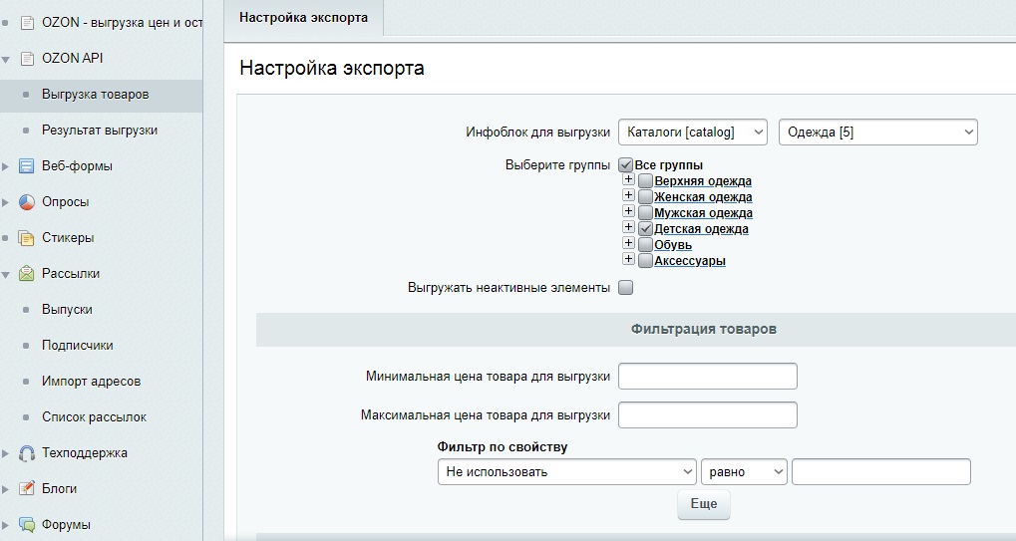The height and width of the screenshot is (541, 1016).
Task: Click the Форумы chat bubble icon
Action: [x=27, y=525]
